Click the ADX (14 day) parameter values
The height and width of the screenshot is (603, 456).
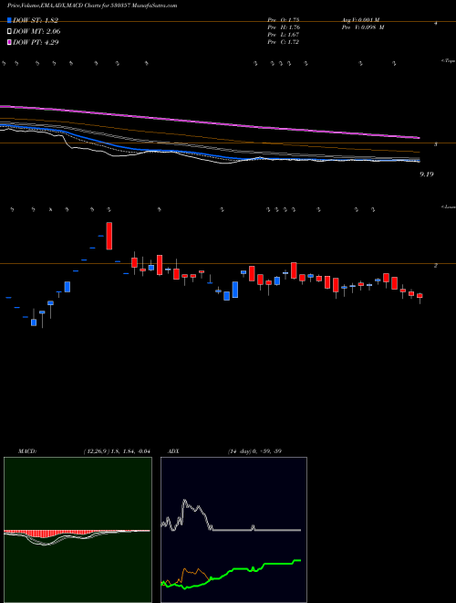[254, 451]
